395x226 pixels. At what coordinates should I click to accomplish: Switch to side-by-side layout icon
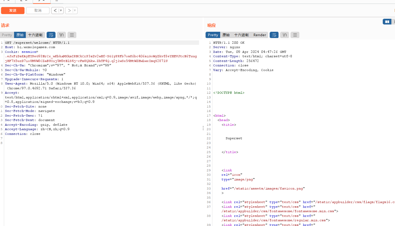pos(387,22)
